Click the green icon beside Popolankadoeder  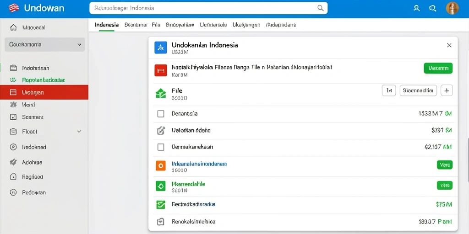point(13,80)
